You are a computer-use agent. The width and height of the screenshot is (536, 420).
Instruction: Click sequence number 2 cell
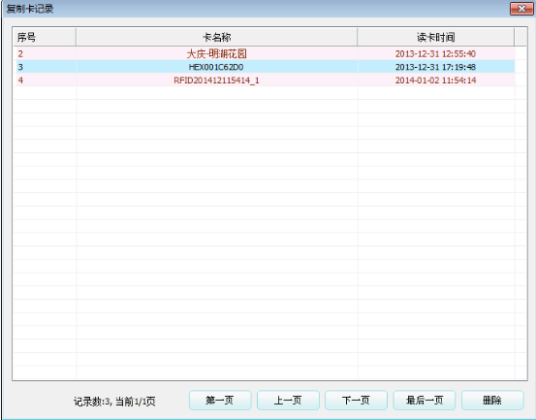[46, 53]
